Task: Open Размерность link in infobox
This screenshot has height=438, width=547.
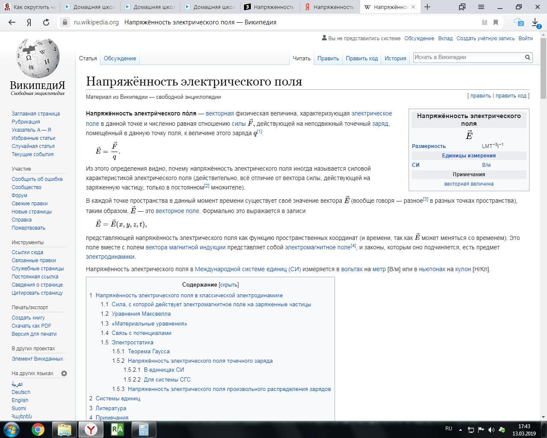Action: pos(429,146)
